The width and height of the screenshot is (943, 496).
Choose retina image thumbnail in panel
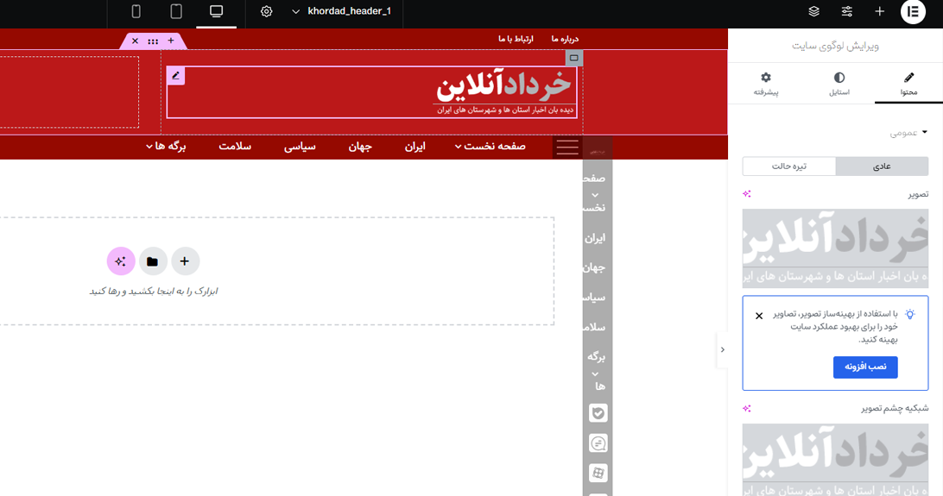[x=835, y=460]
